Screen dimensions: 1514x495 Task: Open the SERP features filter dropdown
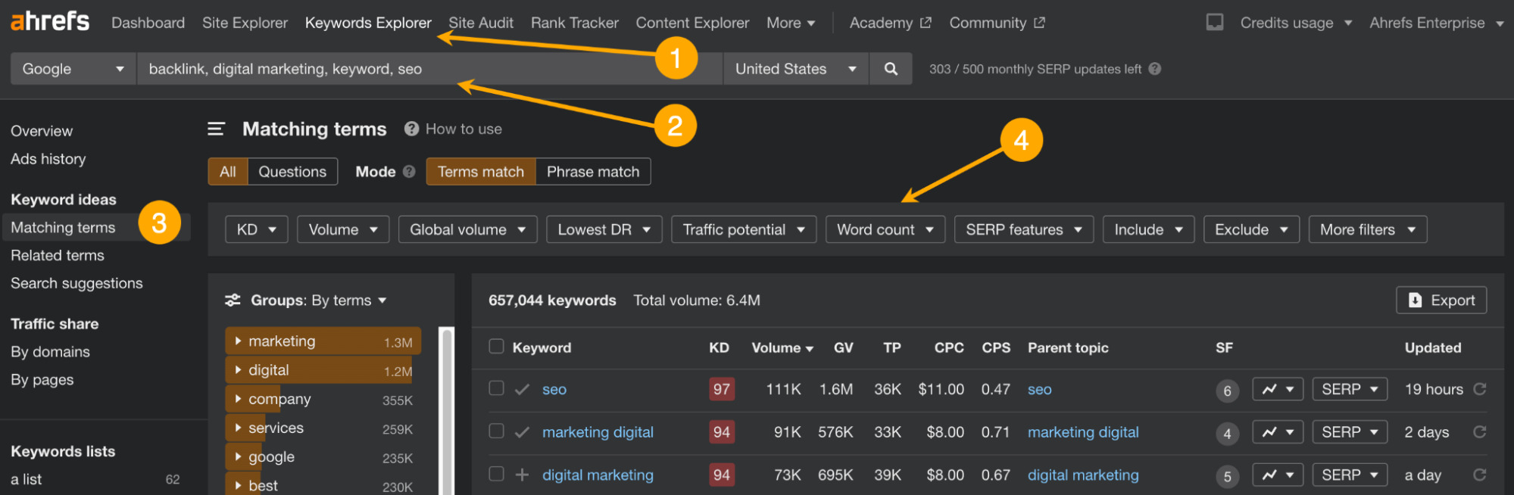[x=1024, y=229]
